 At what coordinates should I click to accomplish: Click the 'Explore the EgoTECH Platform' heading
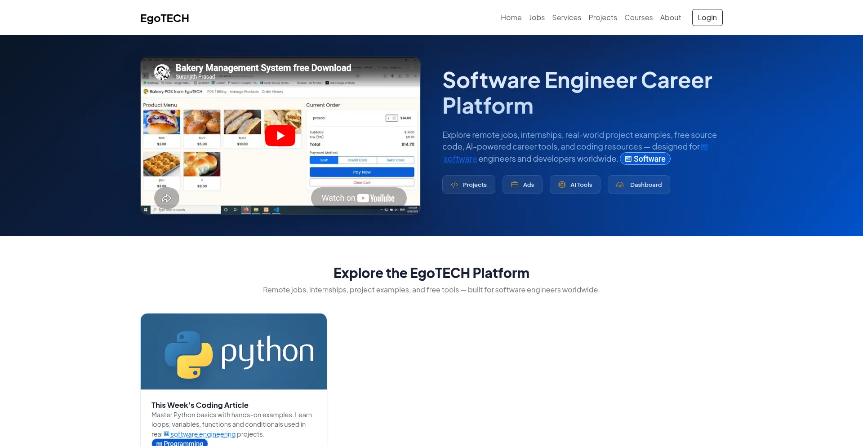(x=431, y=273)
